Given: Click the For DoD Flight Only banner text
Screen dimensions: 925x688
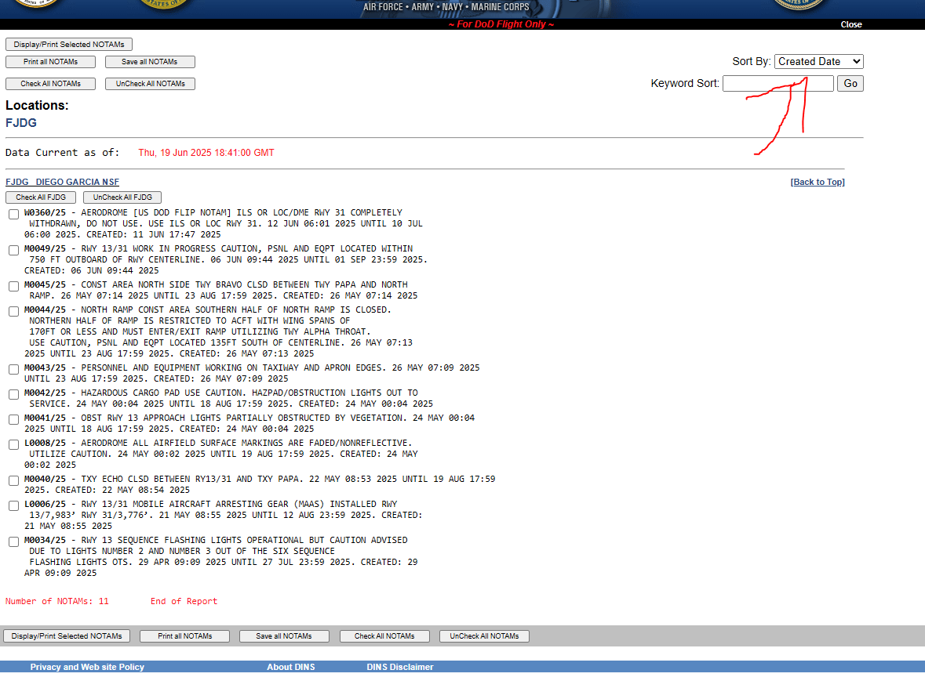Looking at the screenshot, I should pos(501,24).
